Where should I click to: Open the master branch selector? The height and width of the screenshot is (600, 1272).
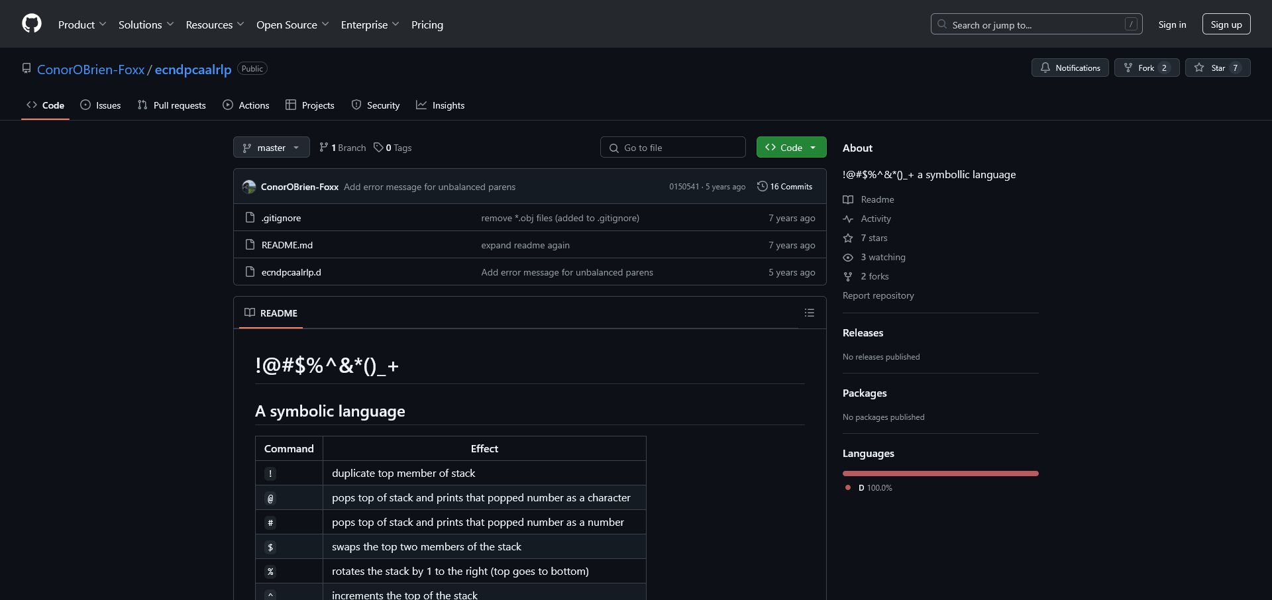coord(272,147)
